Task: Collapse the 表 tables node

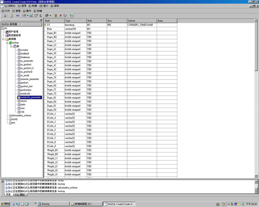Action: (x=11, y=47)
